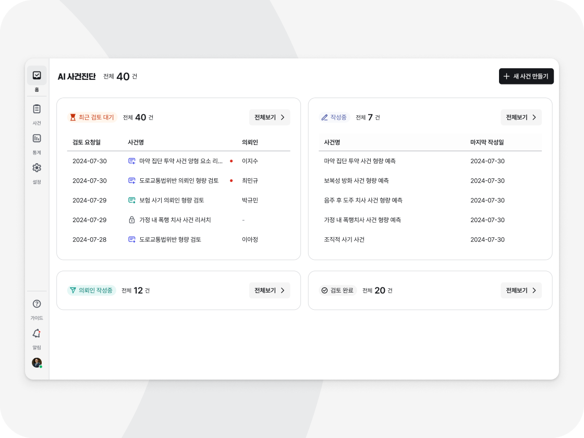Click chevron arrow in 최근 검토 대기 전체보기
The height and width of the screenshot is (438, 584).
coord(283,117)
